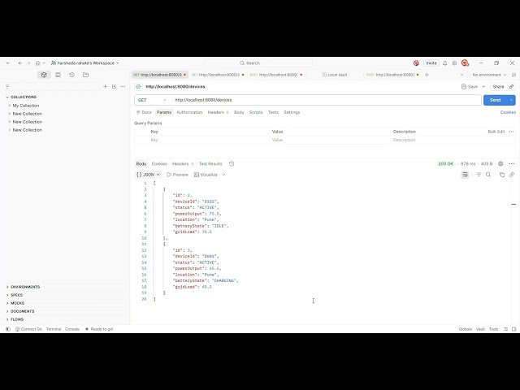The height and width of the screenshot is (390, 520).
Task: Click the Share button
Action: (x=498, y=87)
